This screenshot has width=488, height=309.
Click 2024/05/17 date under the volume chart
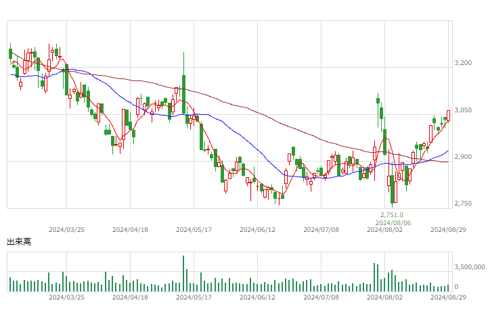(194, 298)
